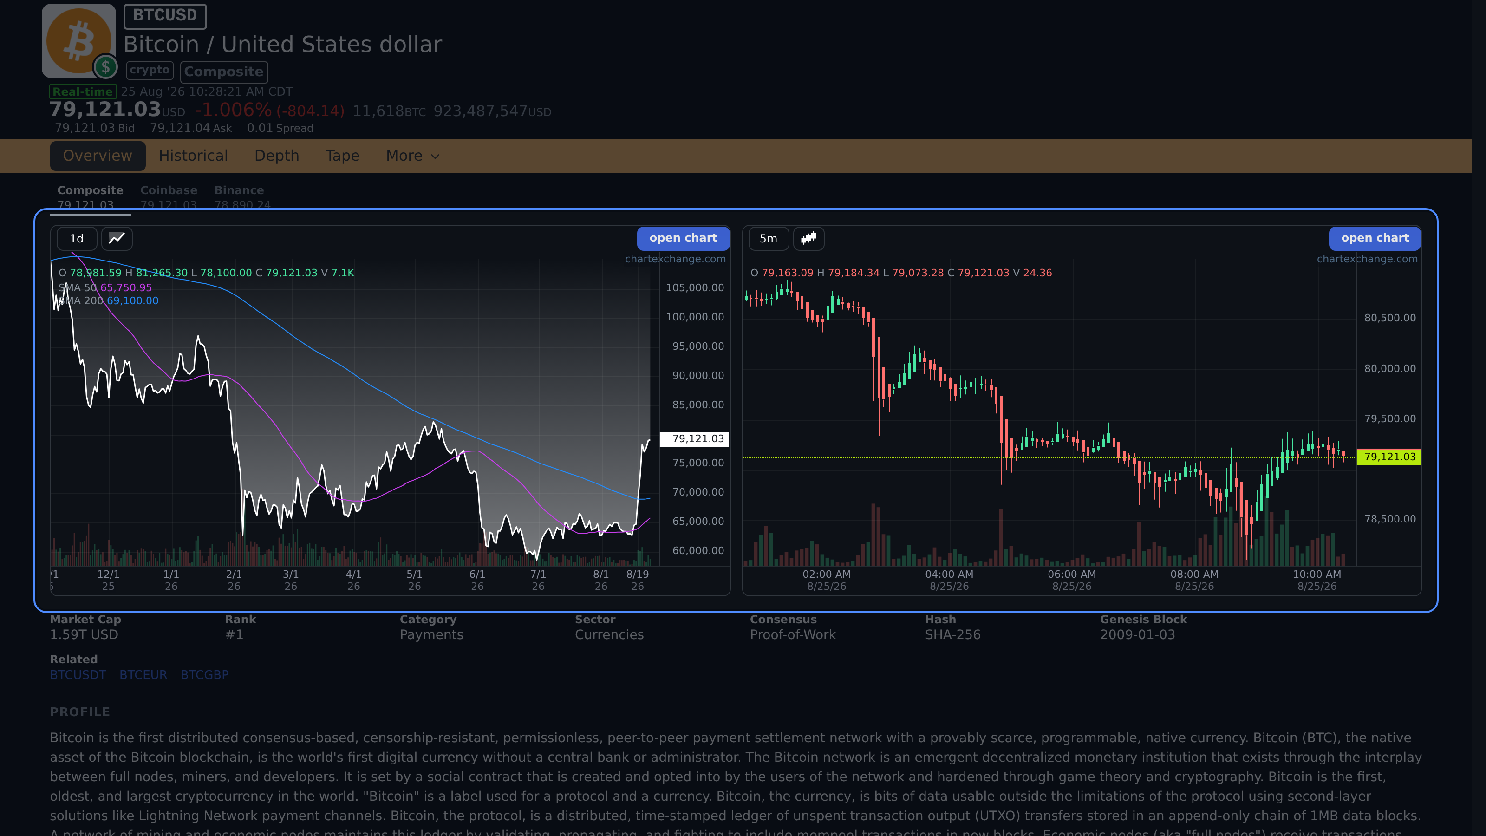Viewport: 1486px width, 836px height.
Task: Click the crypto tag
Action: (x=150, y=71)
